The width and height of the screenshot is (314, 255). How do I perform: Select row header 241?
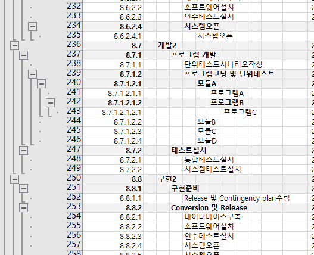click(74, 93)
